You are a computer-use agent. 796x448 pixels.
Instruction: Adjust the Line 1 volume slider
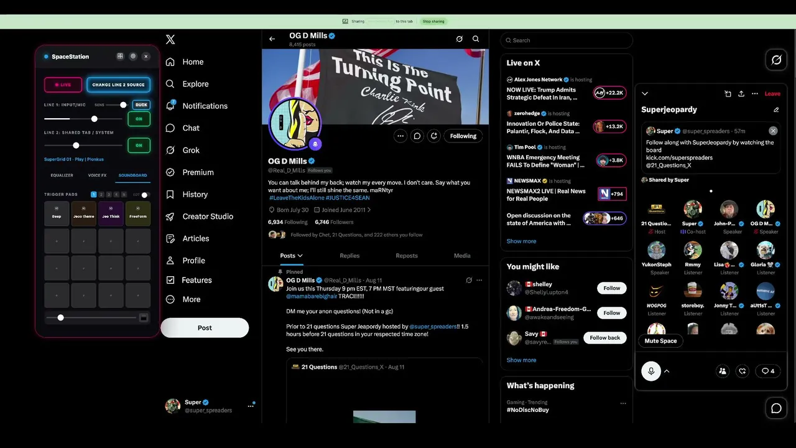pos(82,119)
